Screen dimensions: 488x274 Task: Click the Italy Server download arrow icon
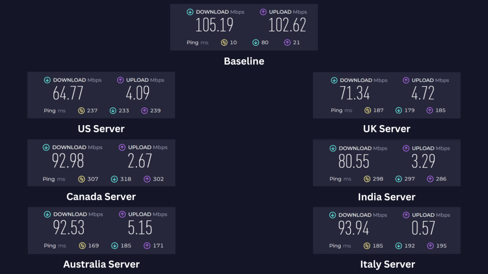(x=333, y=215)
